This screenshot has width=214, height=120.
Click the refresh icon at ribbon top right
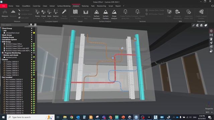212,6
